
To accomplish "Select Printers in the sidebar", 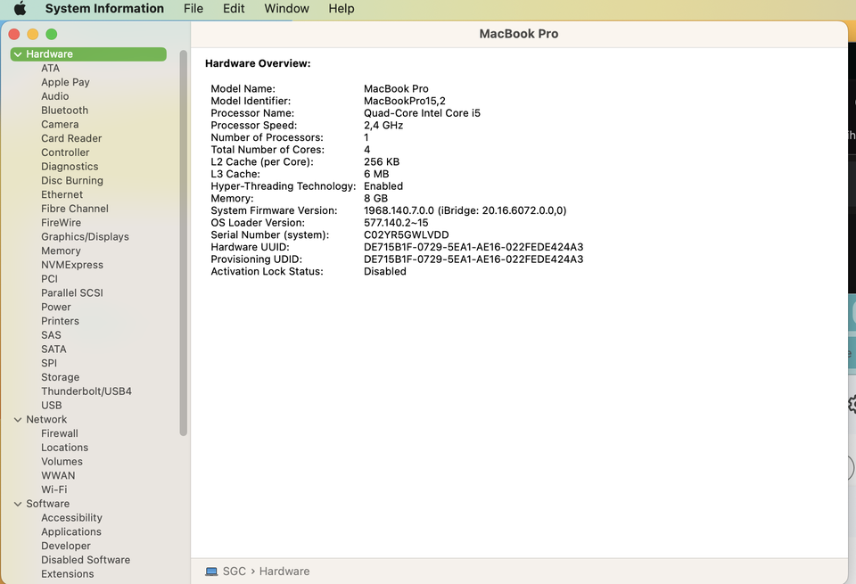I will (x=60, y=321).
